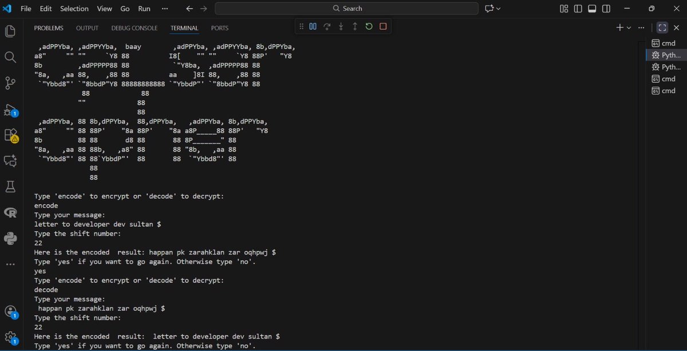Close the terminal panel
Image resolution: width=687 pixels, height=351 pixels.
[676, 27]
